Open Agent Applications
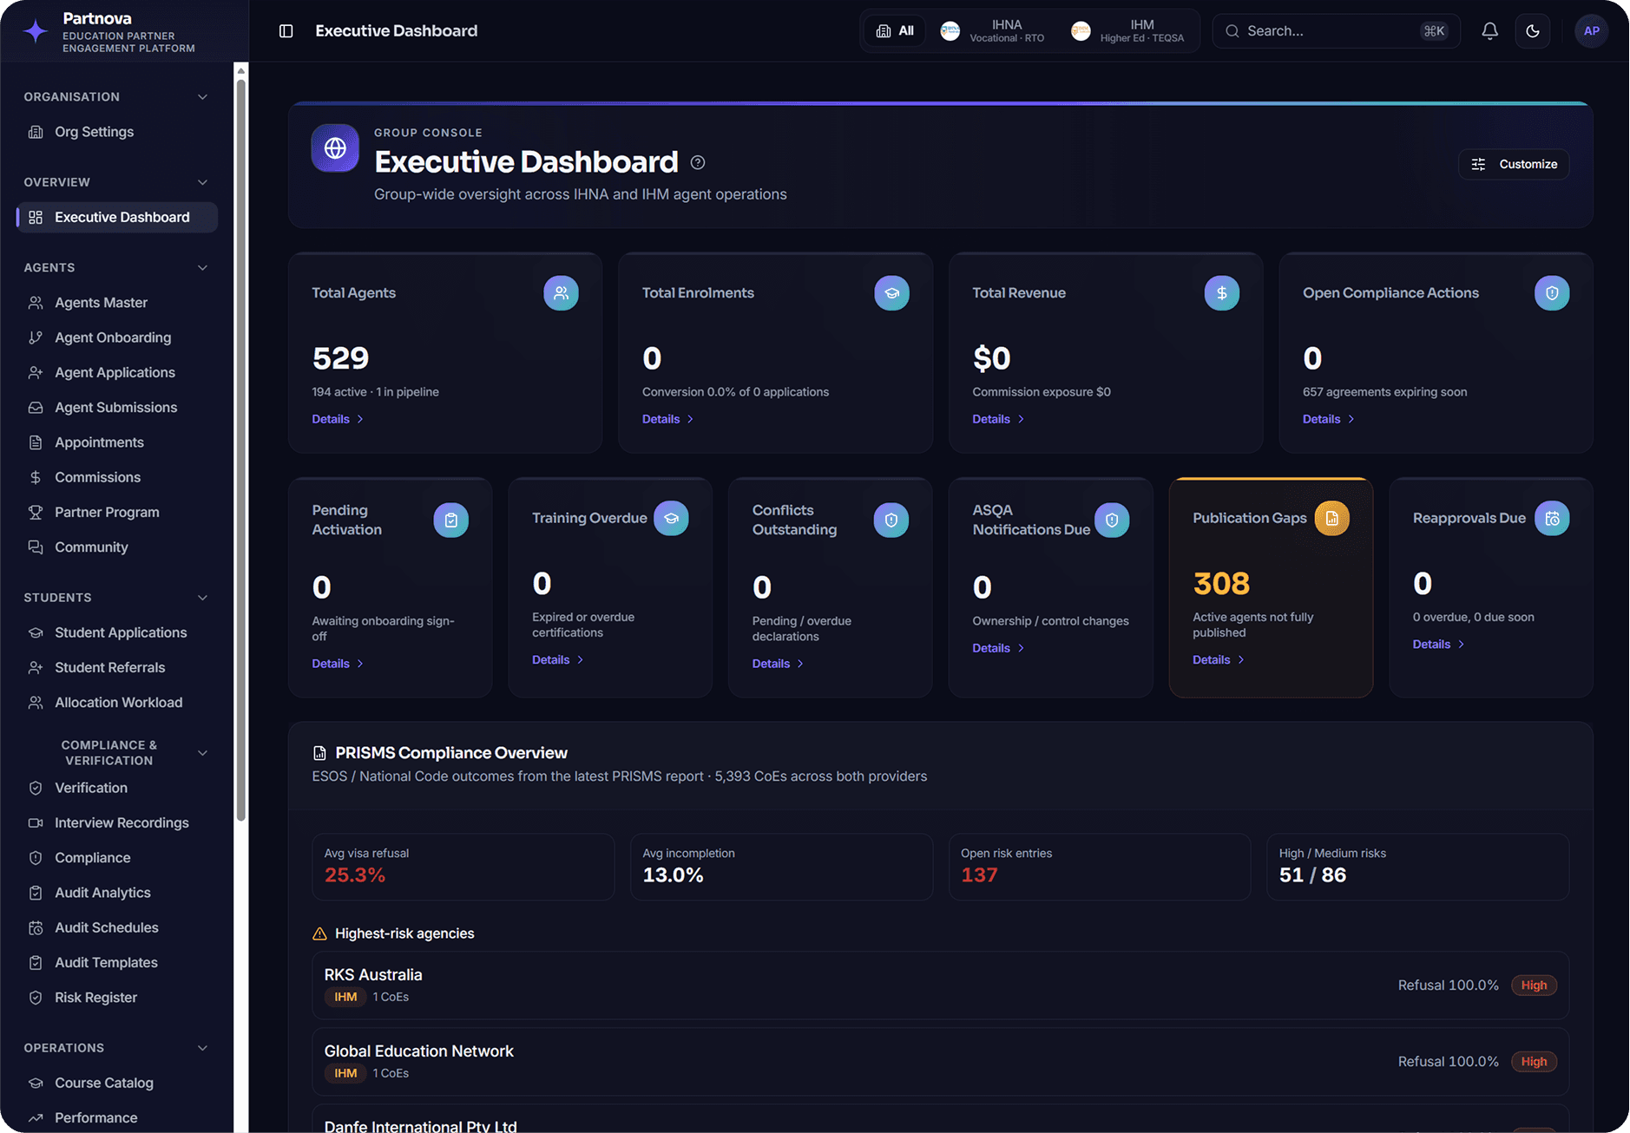The width and height of the screenshot is (1630, 1133). point(116,372)
